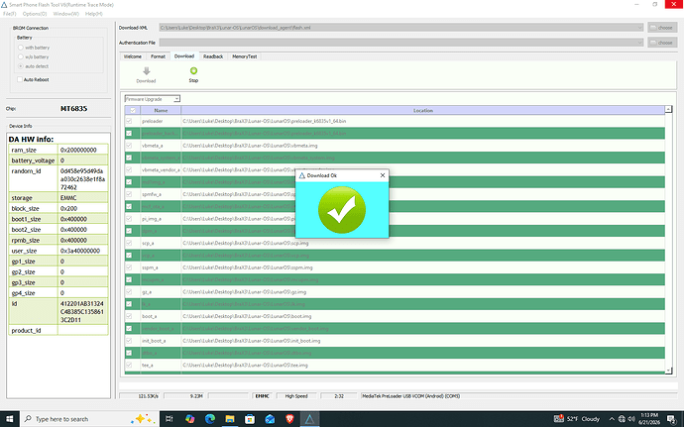
Task: Open the Help menu
Action: tap(94, 14)
